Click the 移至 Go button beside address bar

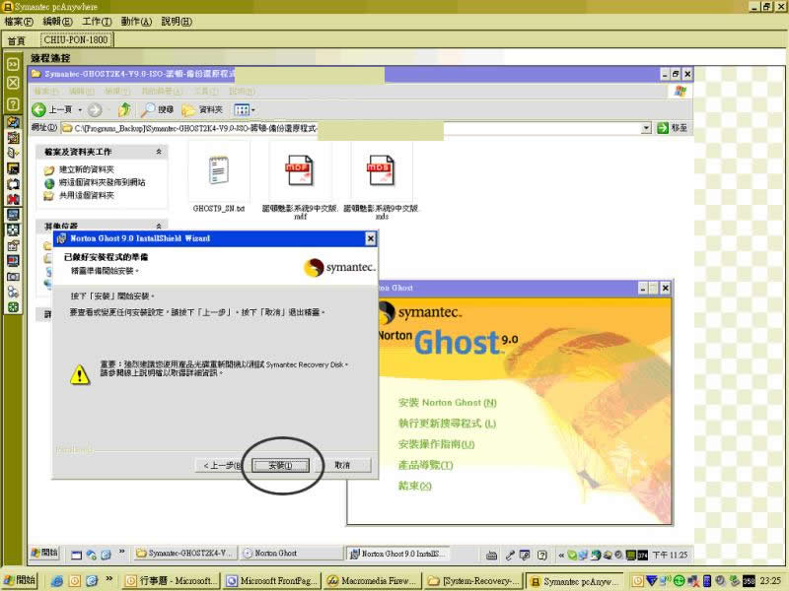tap(672, 128)
